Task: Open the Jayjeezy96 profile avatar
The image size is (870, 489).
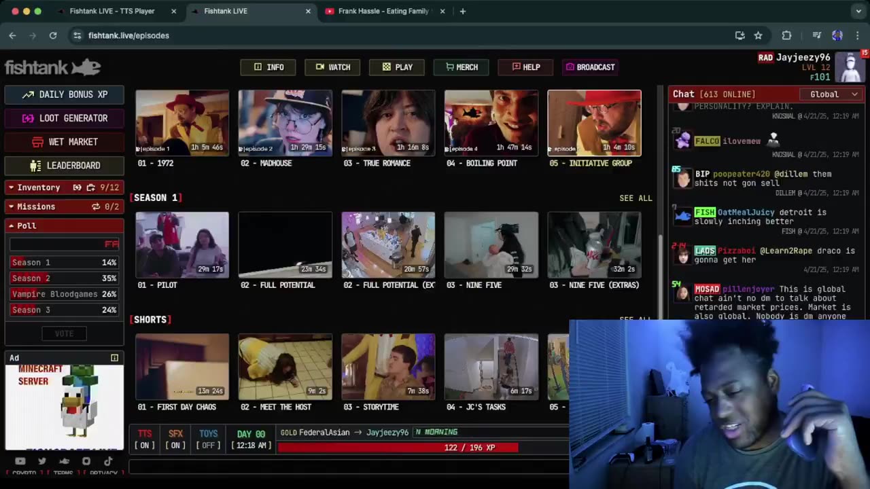Action: coord(850,67)
